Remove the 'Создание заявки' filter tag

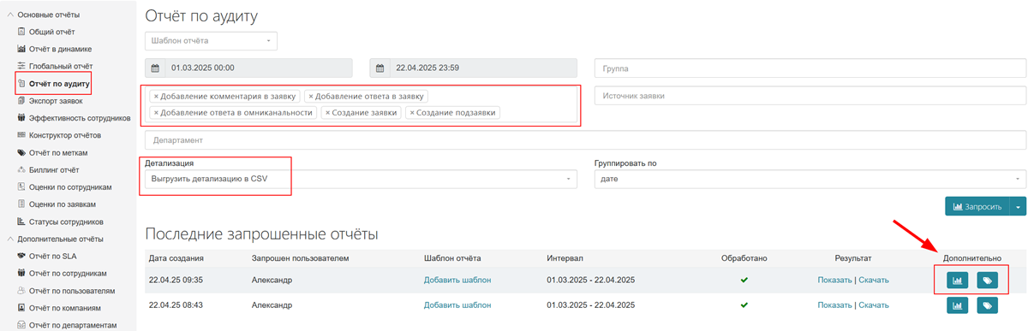328,113
